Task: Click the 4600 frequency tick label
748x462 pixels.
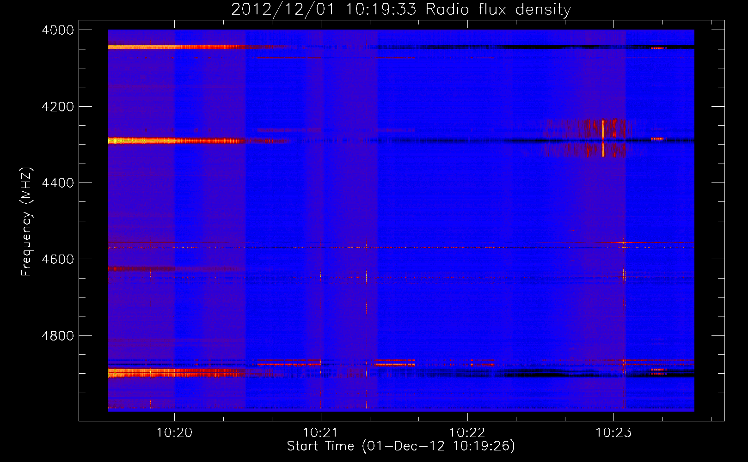Action: coord(58,259)
